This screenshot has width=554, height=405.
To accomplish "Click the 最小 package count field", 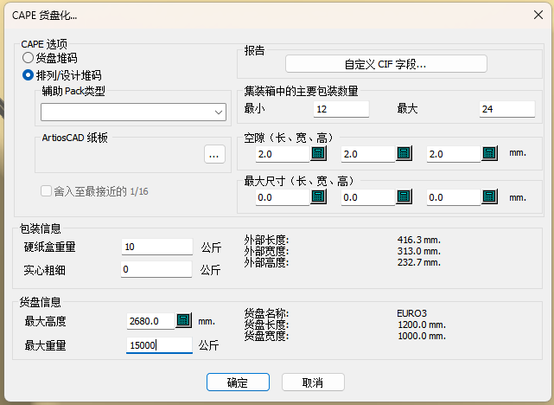I will pyautogui.click(x=341, y=109).
